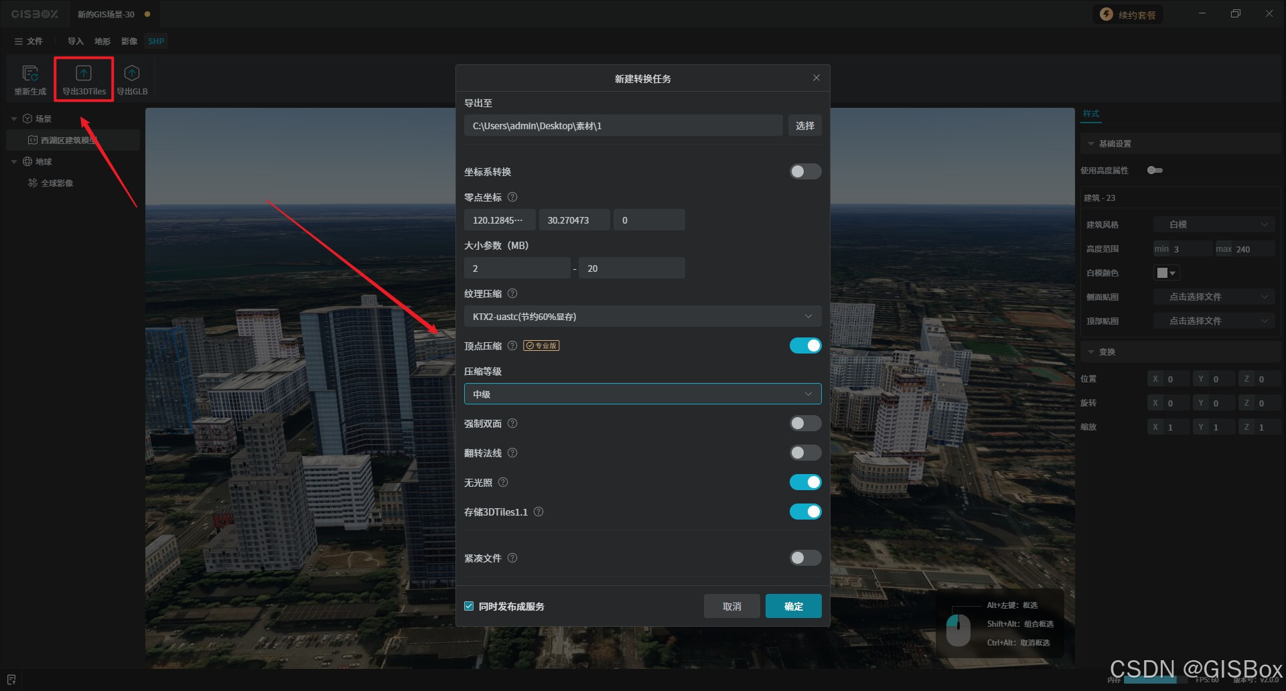
Task: Open the 顶部贴图 file dropdown
Action: [1214, 321]
